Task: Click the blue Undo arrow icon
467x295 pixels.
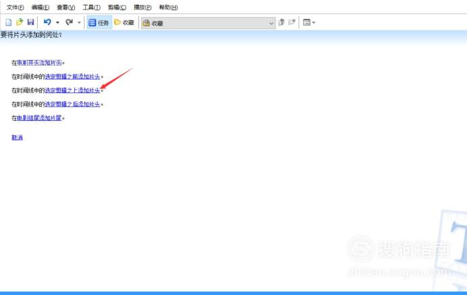Action: tap(47, 22)
